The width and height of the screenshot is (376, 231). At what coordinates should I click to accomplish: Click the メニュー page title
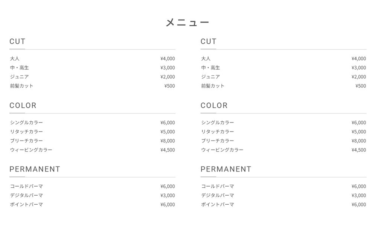(188, 22)
